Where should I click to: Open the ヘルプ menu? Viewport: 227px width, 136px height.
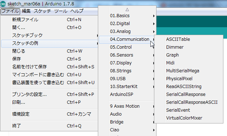coord(77,11)
